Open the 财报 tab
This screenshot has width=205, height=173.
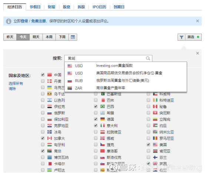point(51,7)
